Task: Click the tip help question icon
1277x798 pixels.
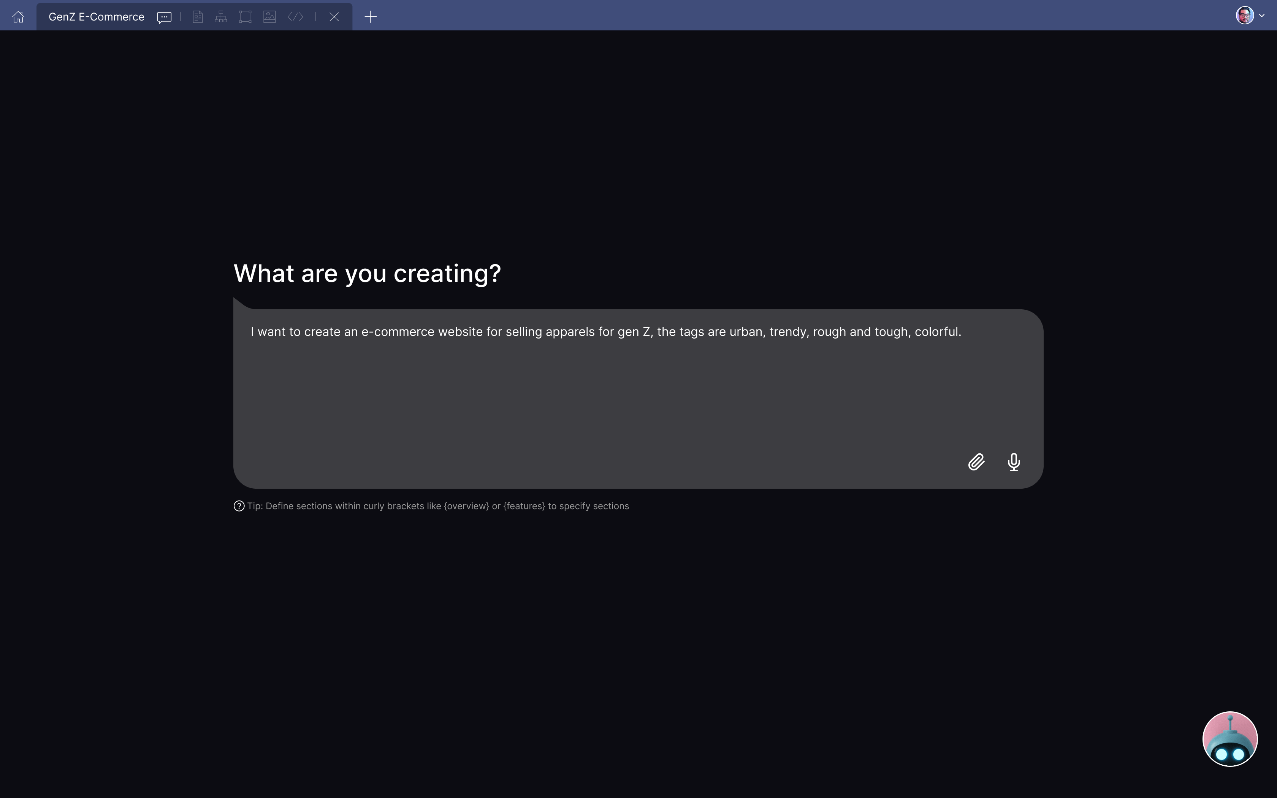Action: (x=239, y=506)
